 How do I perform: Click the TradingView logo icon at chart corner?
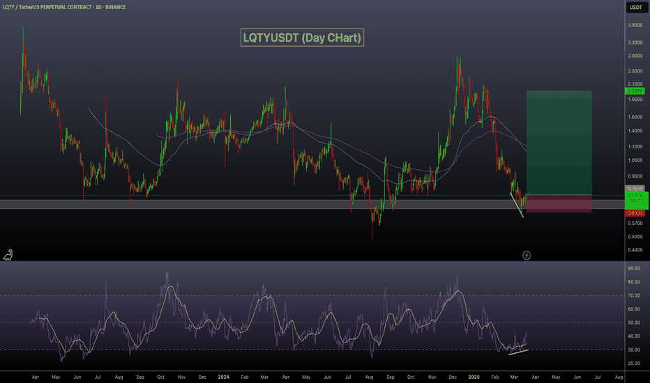[x=8, y=255]
